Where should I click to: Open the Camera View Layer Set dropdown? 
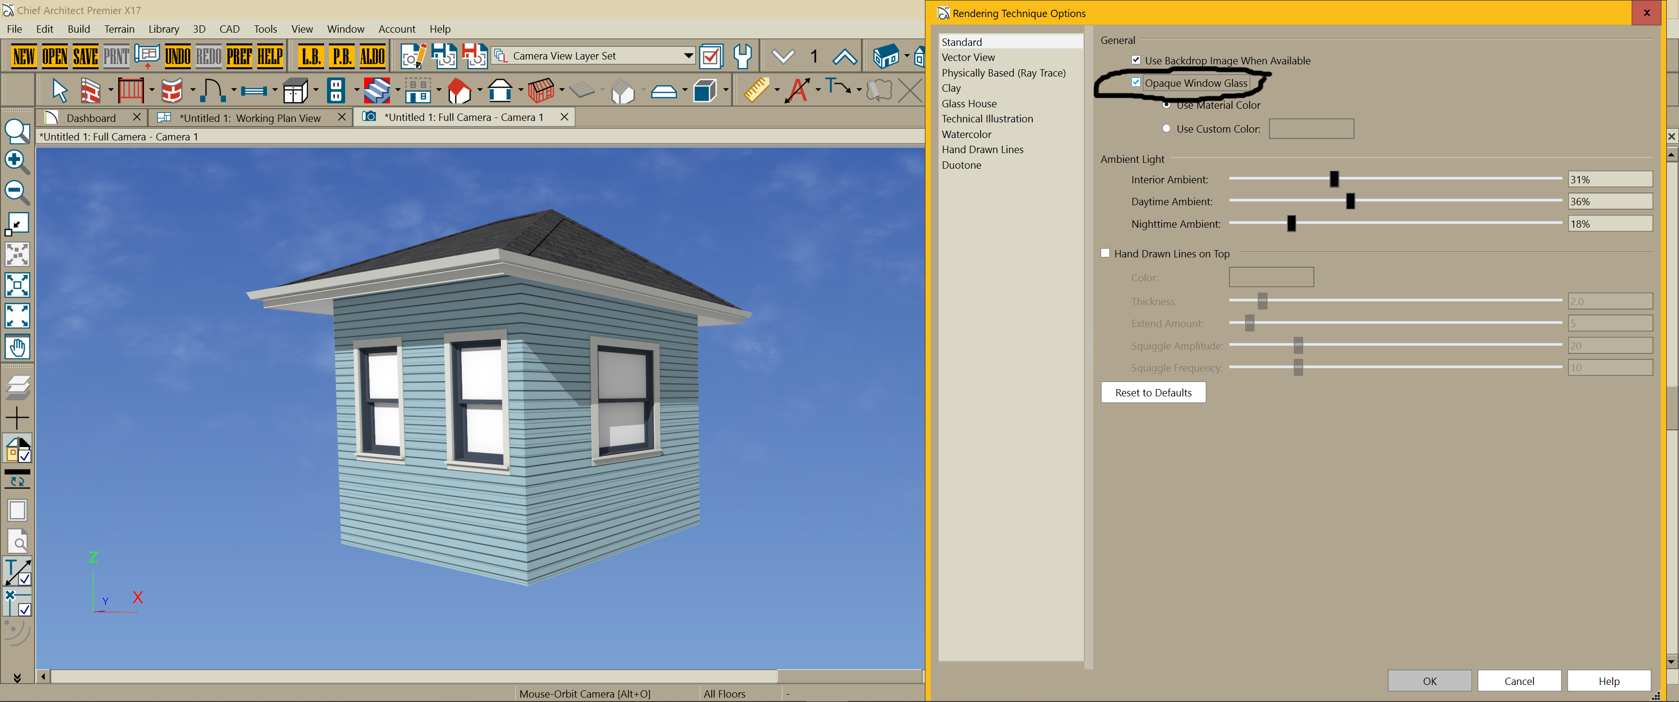tap(688, 56)
